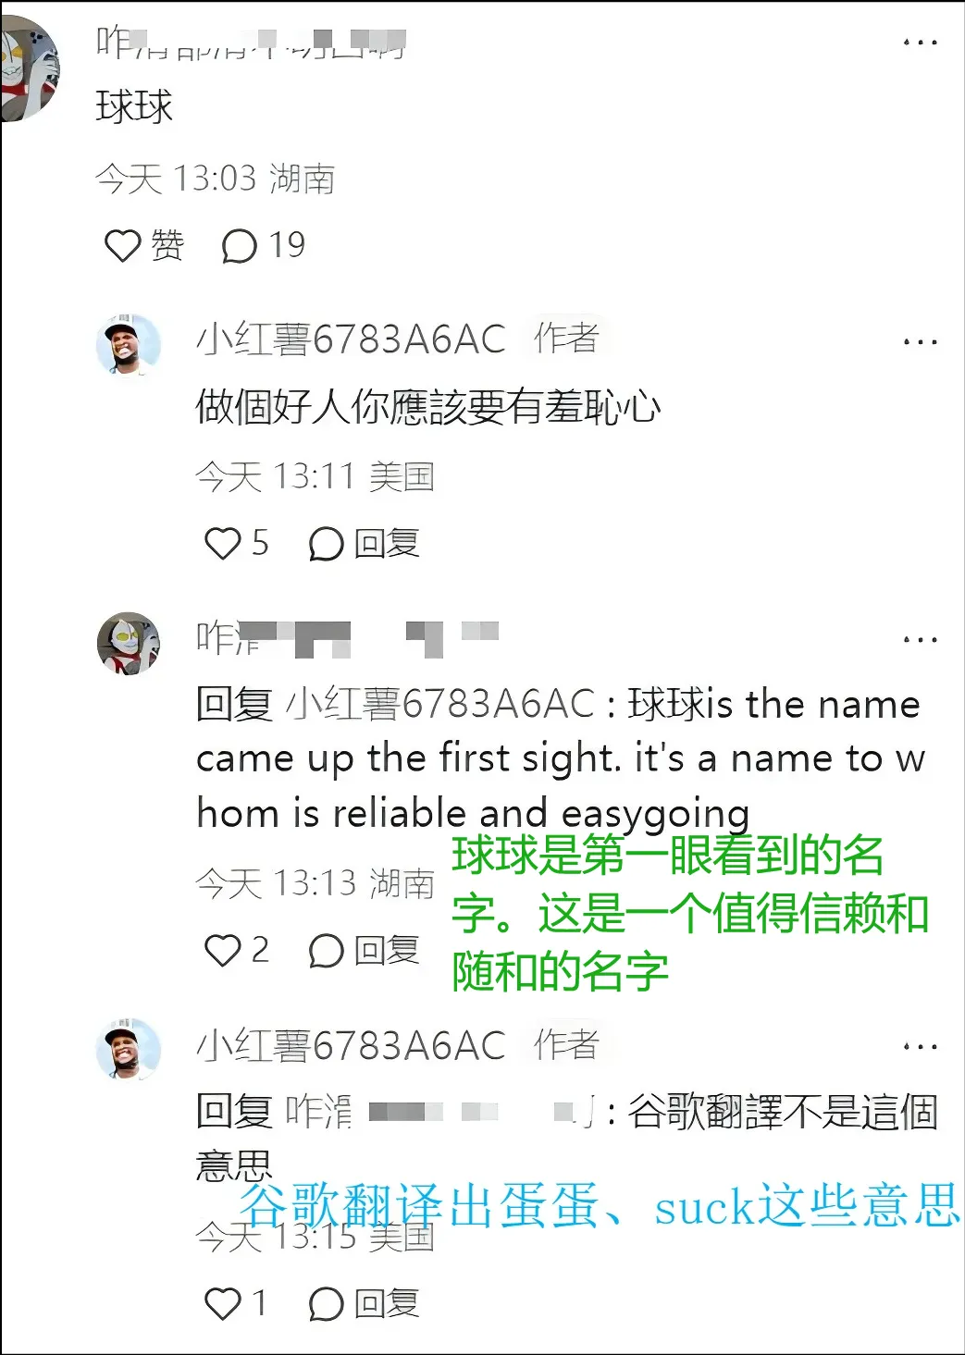Reply to the 13:13 Hunan comment
Viewport: 965px width, 1355px height.
364,950
